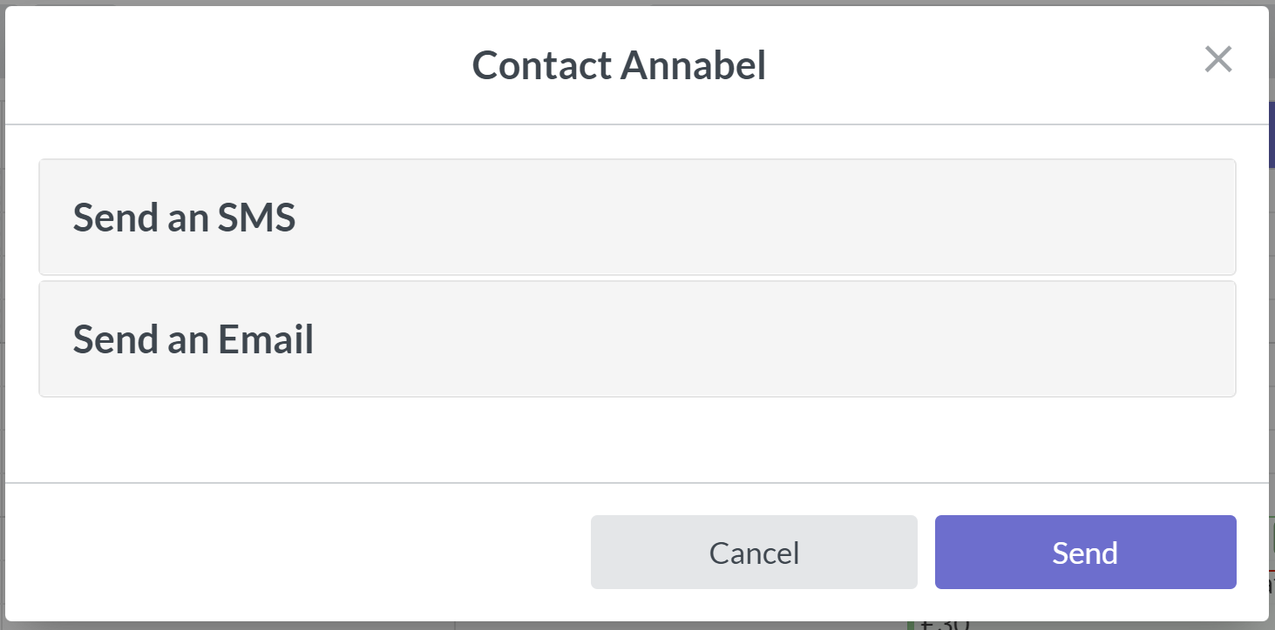Abort contacting Annabel with Cancel

click(x=754, y=553)
